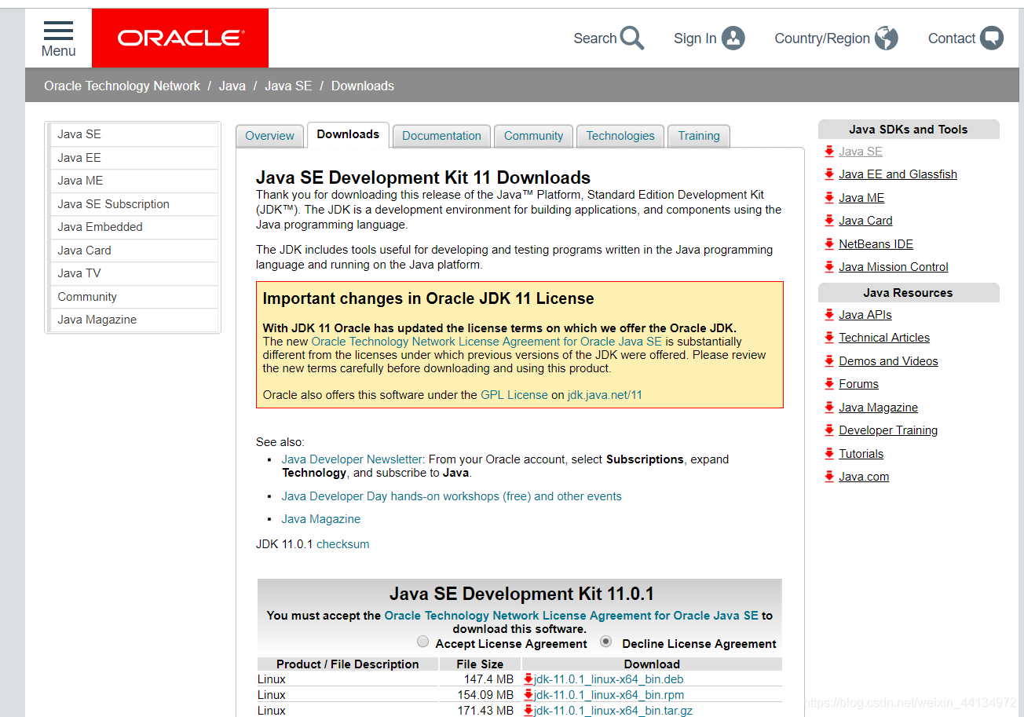Open the JDK 11.0.1 checksum link

pyautogui.click(x=342, y=544)
